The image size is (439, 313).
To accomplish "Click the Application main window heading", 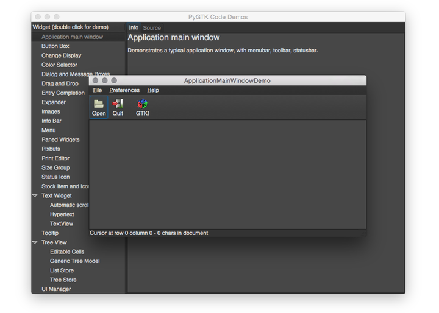I will click(174, 38).
